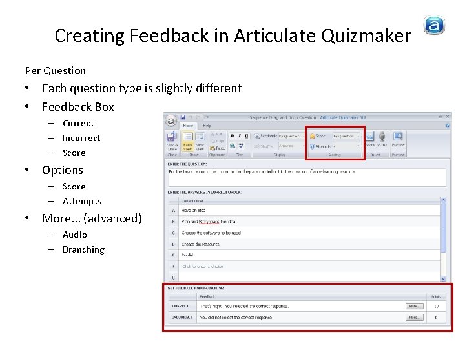Click the Sound microphone button

(382, 140)
